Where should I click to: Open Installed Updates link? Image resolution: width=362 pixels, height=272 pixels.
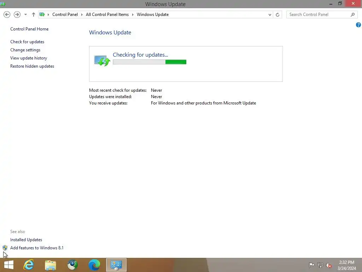click(26, 240)
